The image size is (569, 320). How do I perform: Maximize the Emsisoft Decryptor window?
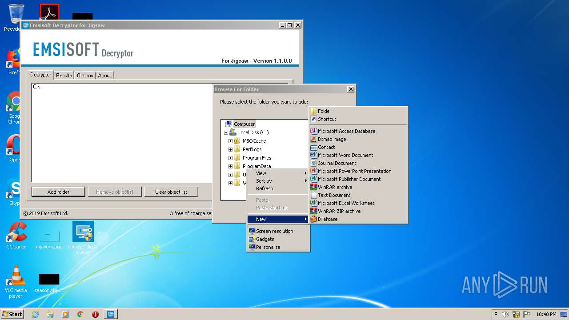click(290, 25)
